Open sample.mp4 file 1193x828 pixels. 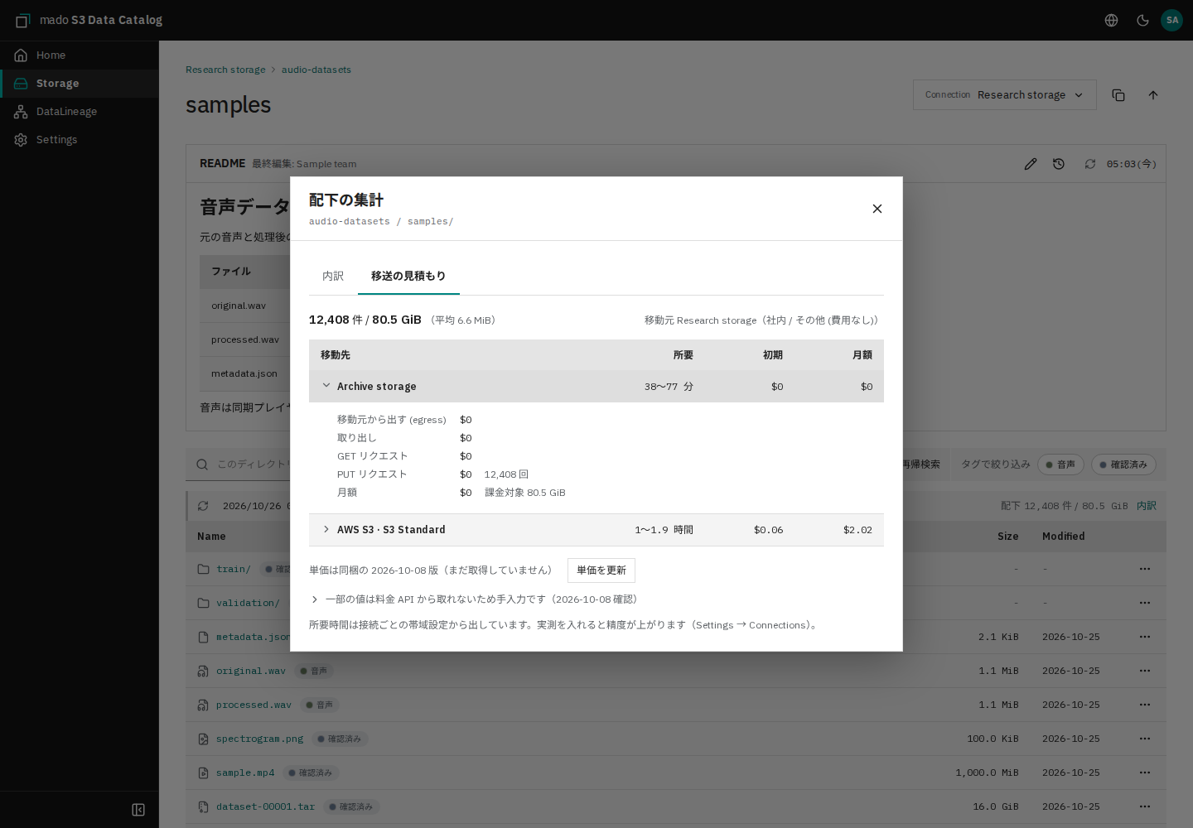click(x=245, y=773)
